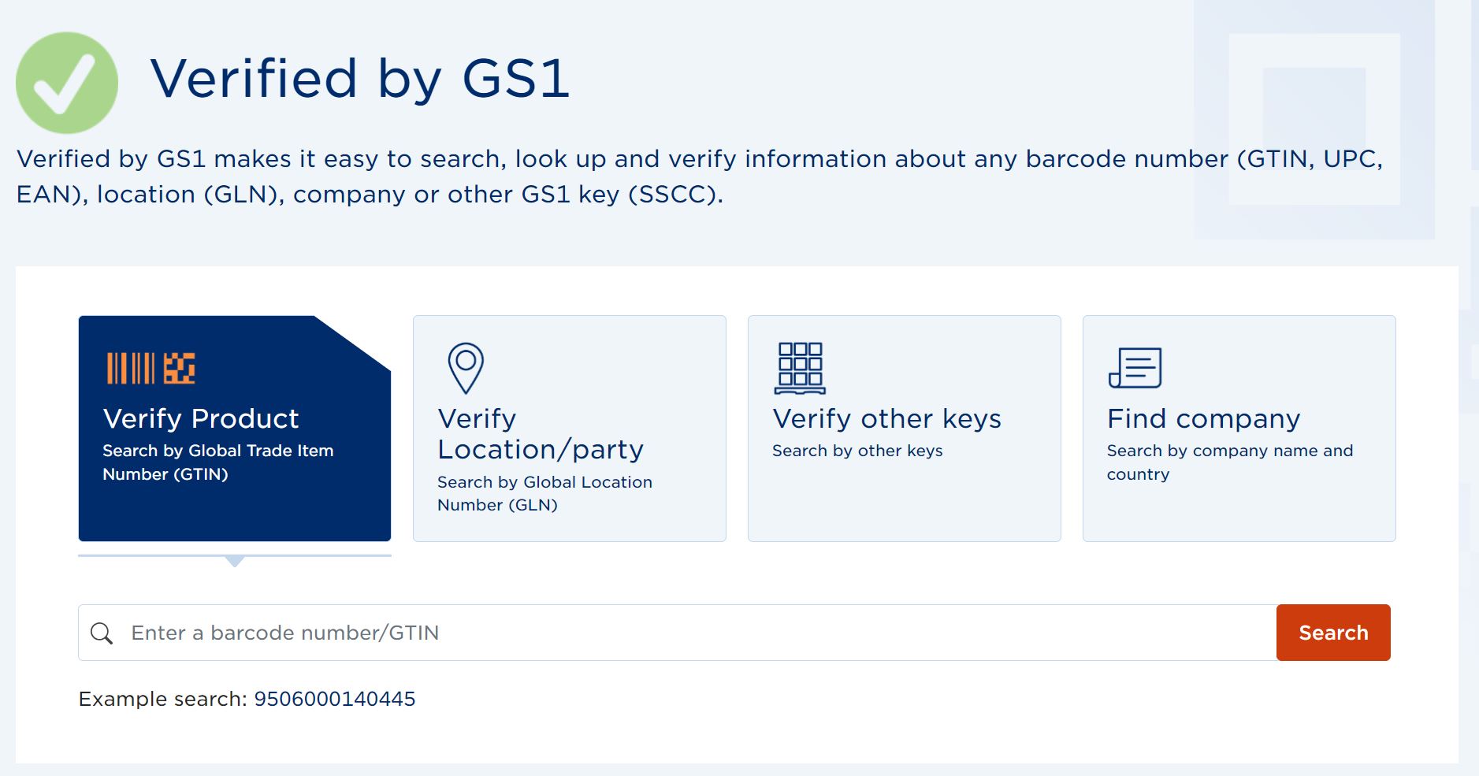
Task: Click the orange barcode icon in Verify Product
Action: [x=151, y=368]
